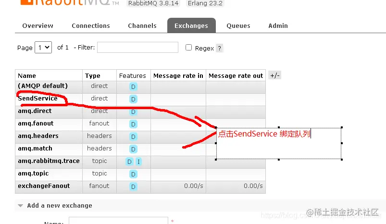Sort by Message rate in header
386x224 pixels.
coord(178,75)
